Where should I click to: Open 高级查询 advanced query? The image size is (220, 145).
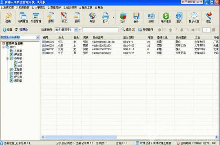(146, 30)
